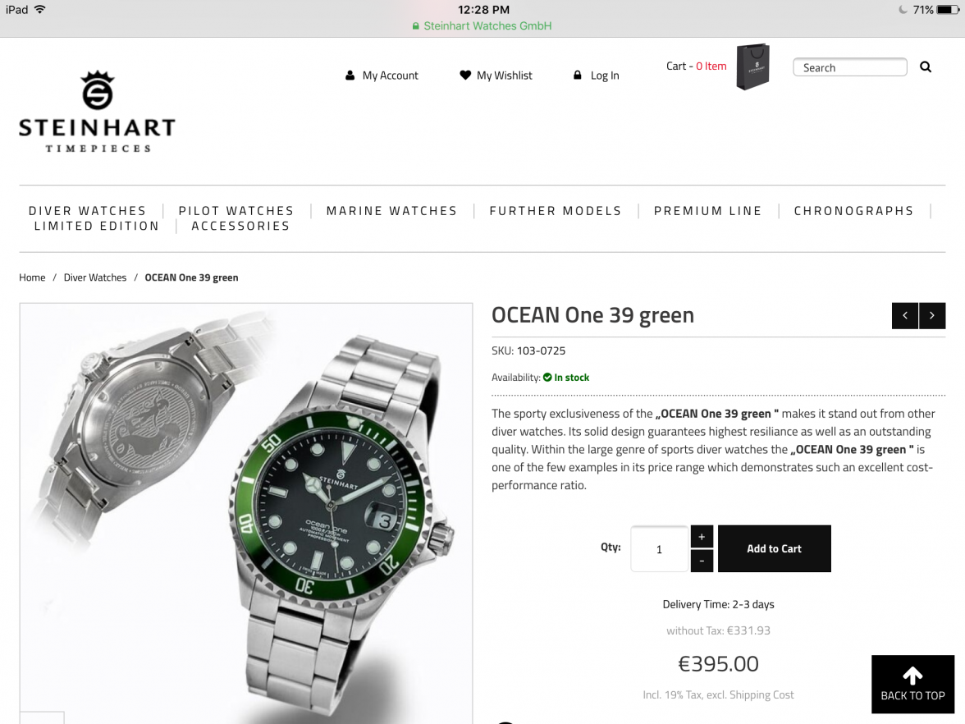965x724 pixels.
Task: Open Chronographs menu category
Action: pyautogui.click(x=853, y=210)
